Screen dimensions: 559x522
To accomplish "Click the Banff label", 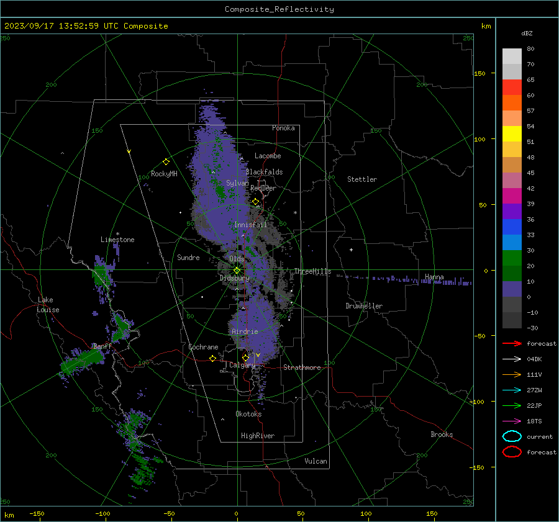I will [102, 346].
